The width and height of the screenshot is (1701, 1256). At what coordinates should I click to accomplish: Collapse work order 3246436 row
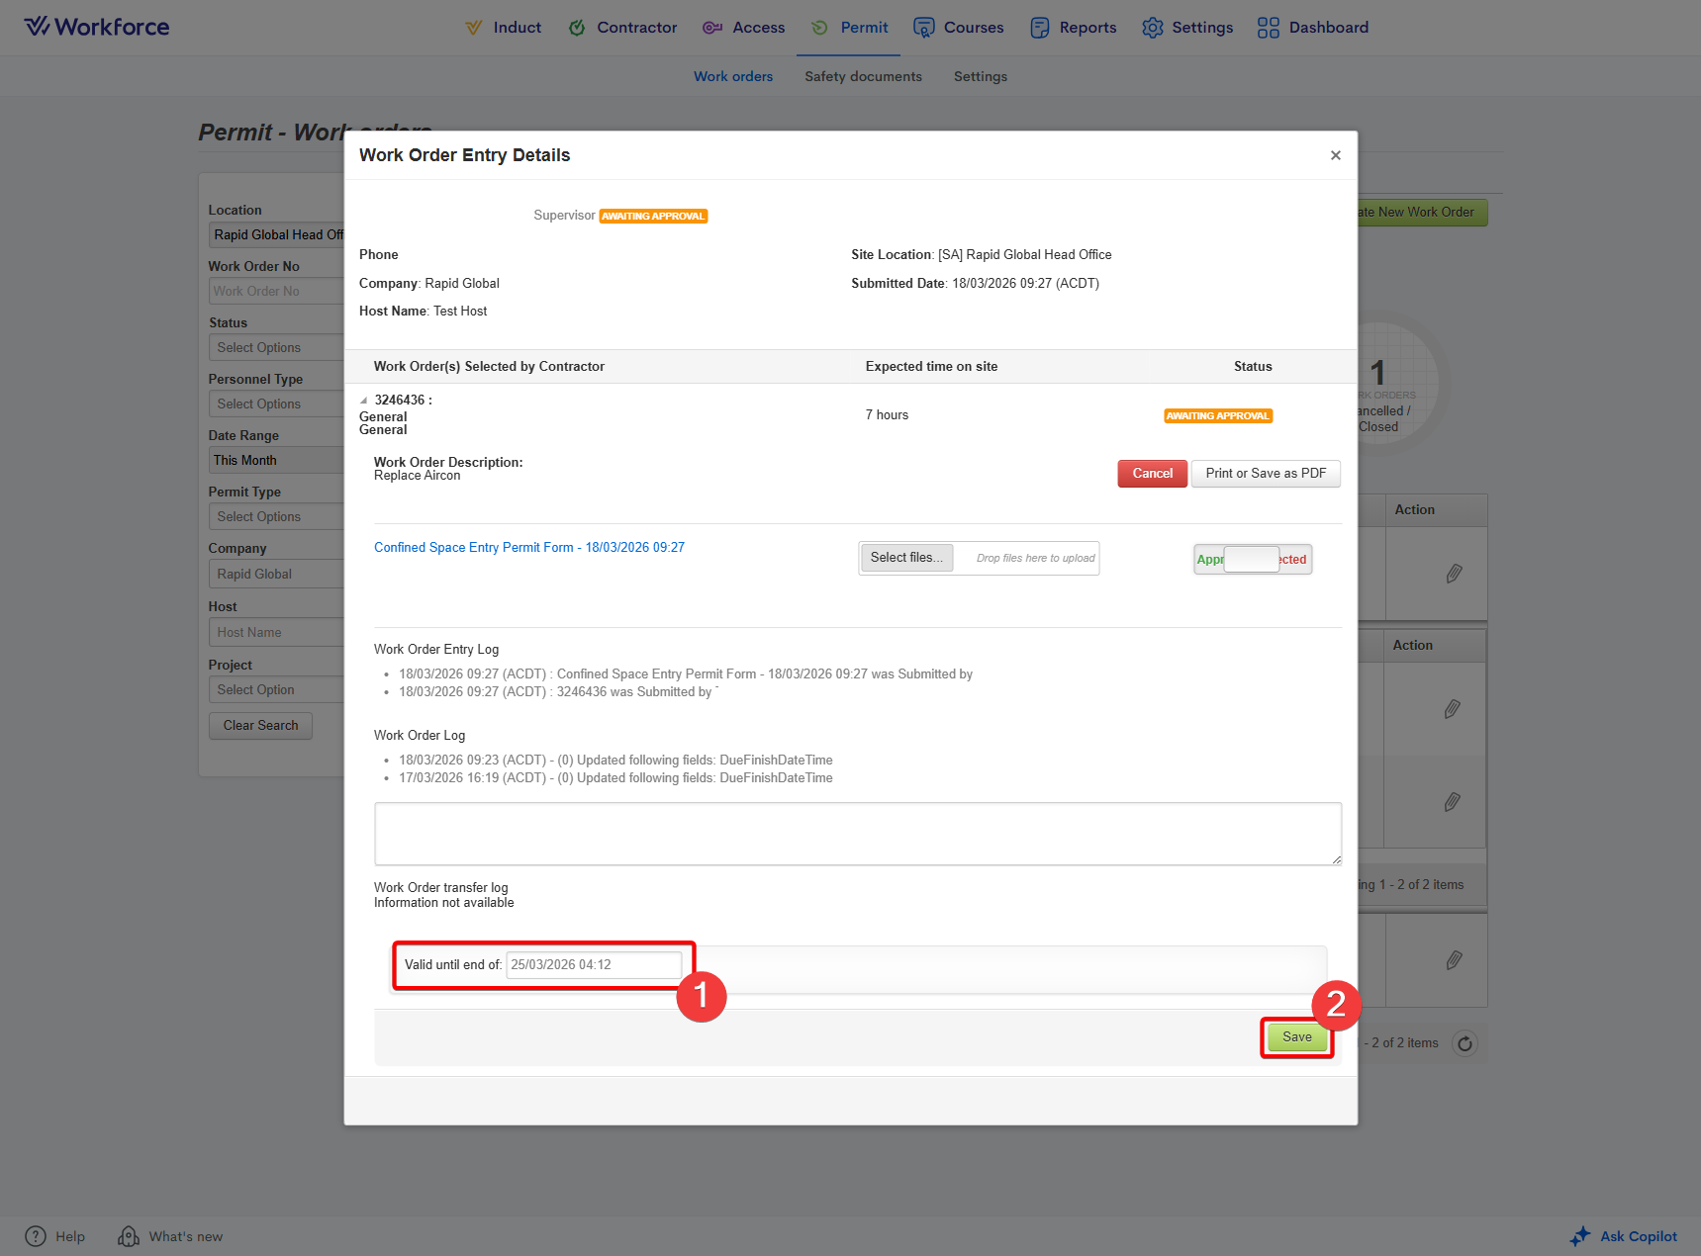[364, 401]
